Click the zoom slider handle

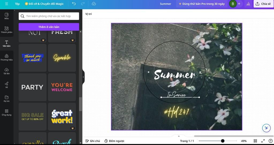point(223,141)
